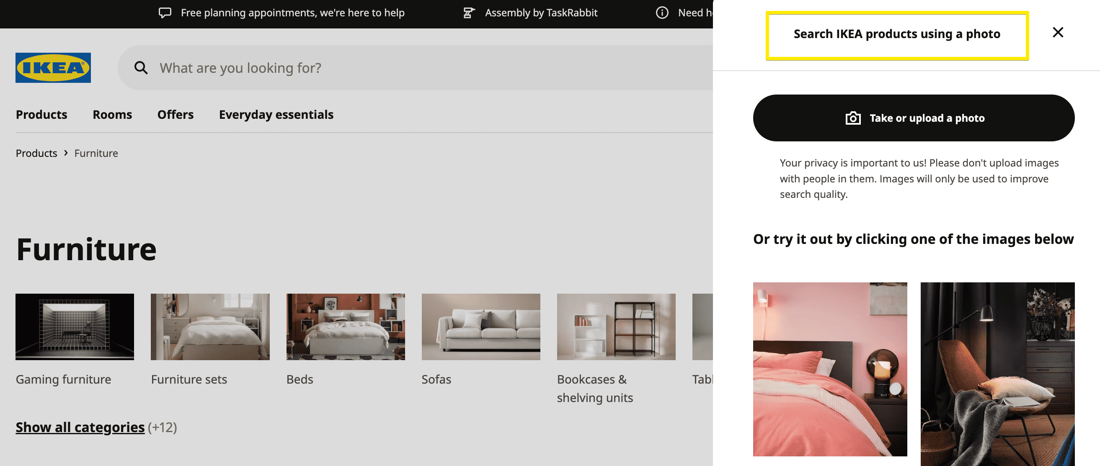Click the Gaming furniture category image

coord(75,327)
